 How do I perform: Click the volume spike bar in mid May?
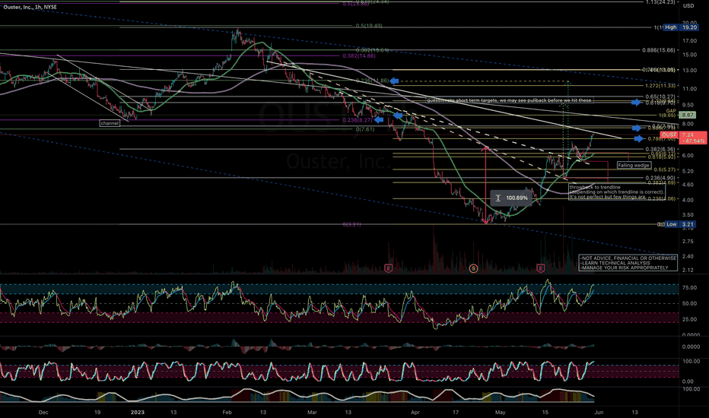click(x=564, y=239)
